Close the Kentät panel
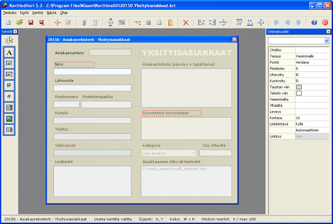Viewport: 333px width, 224px height. tap(15, 31)
